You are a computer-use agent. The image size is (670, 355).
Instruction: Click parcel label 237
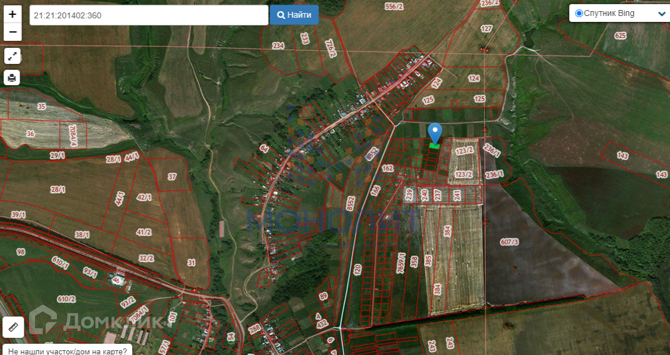[x=438, y=195]
